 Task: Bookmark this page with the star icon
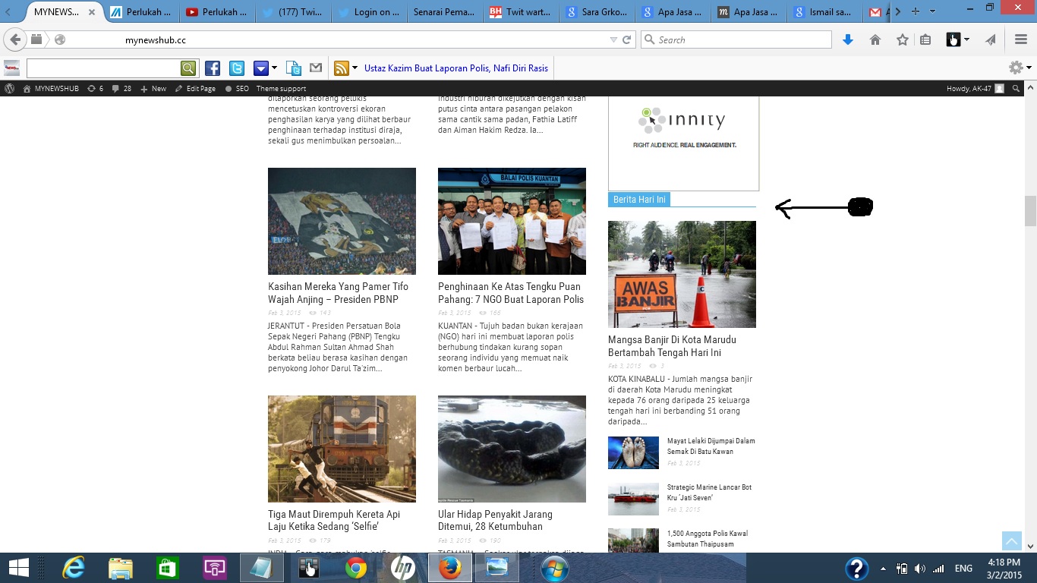(x=902, y=39)
